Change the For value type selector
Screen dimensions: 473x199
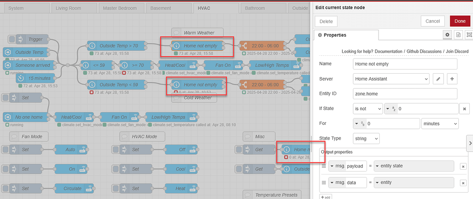[359, 124]
